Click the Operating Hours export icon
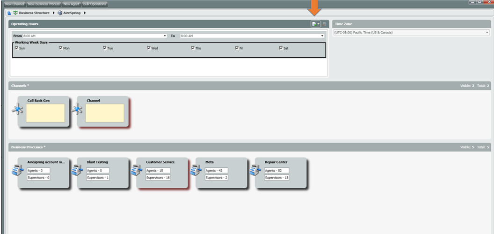 (315, 24)
